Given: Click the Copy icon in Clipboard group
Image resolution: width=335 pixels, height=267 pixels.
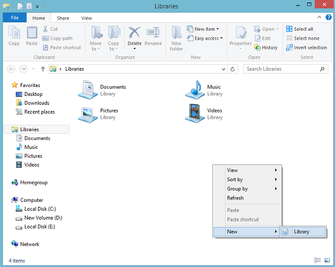Looking at the screenshot, I should coord(14,32).
